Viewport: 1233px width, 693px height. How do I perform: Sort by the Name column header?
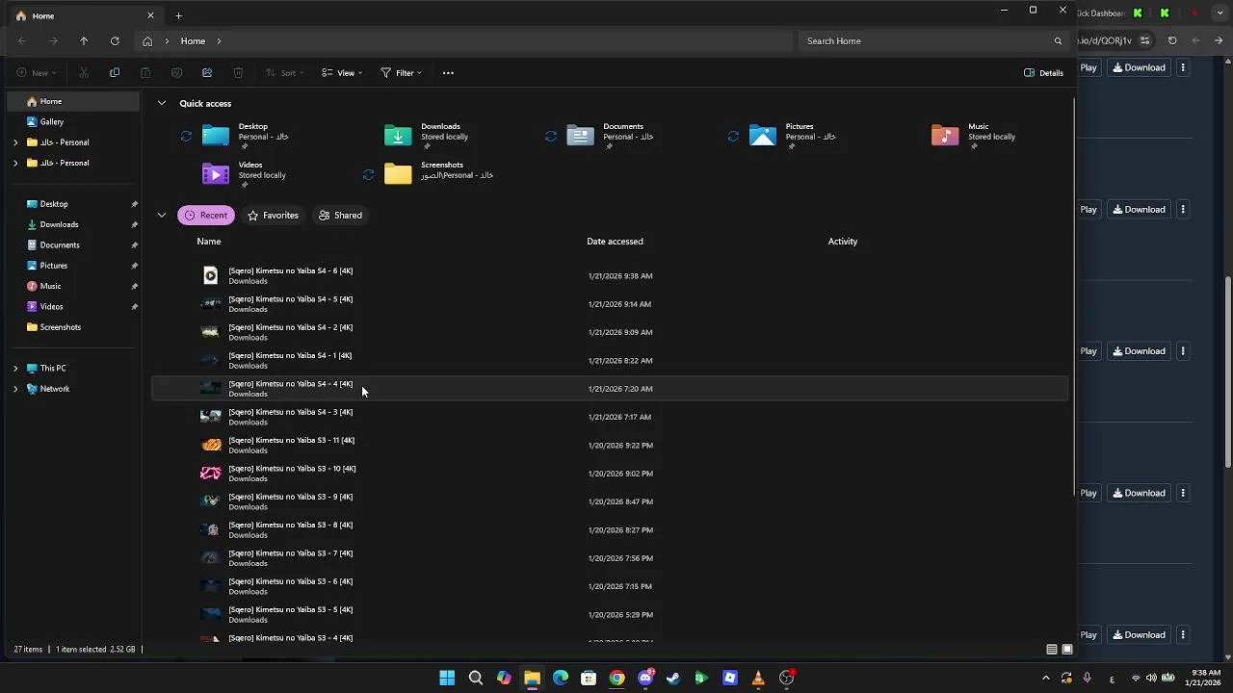tap(209, 242)
